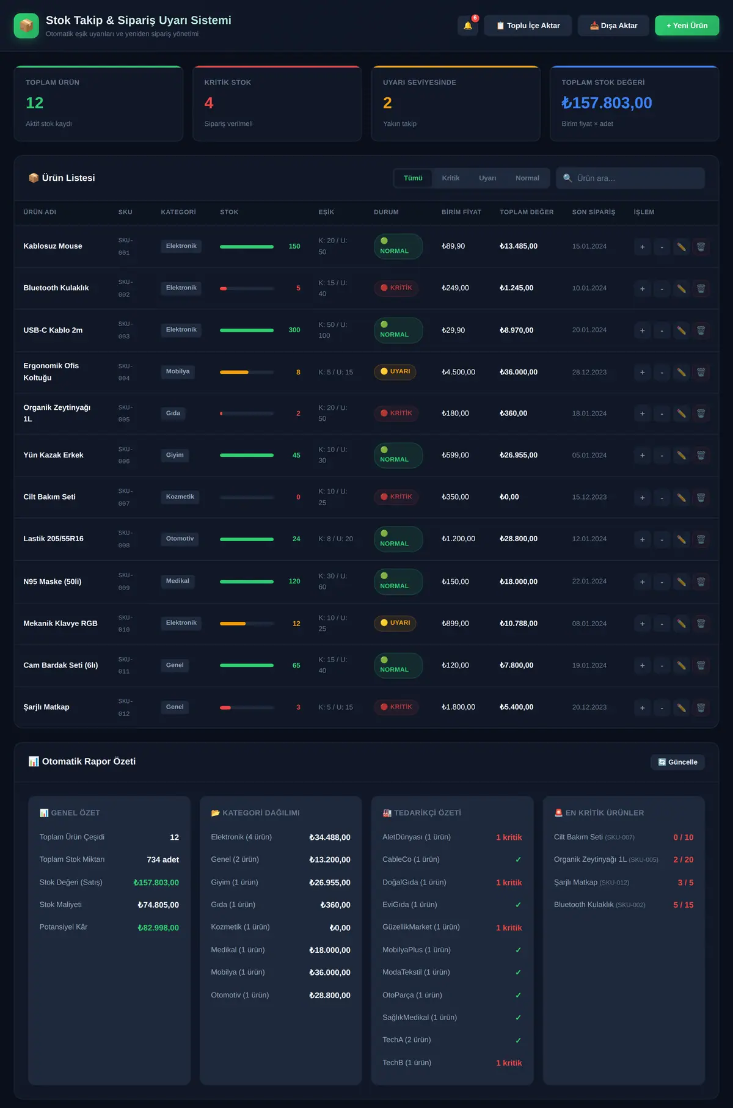Delete Cilt Bakım Seti via trash icon
Image resolution: width=733 pixels, height=1108 pixels.
(701, 497)
